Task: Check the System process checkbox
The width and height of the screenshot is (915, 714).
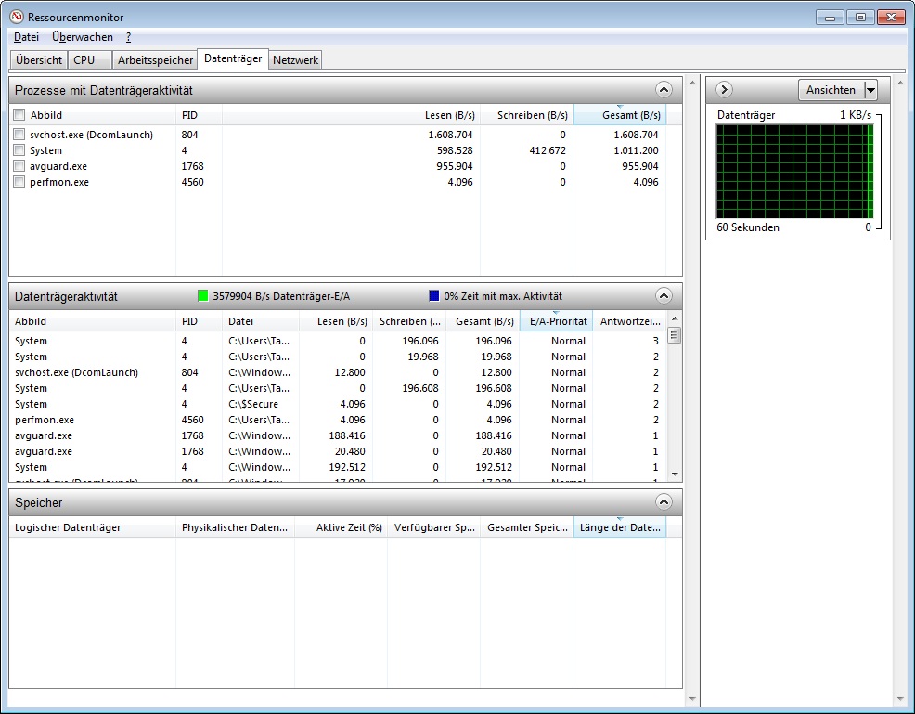Action: [19, 150]
